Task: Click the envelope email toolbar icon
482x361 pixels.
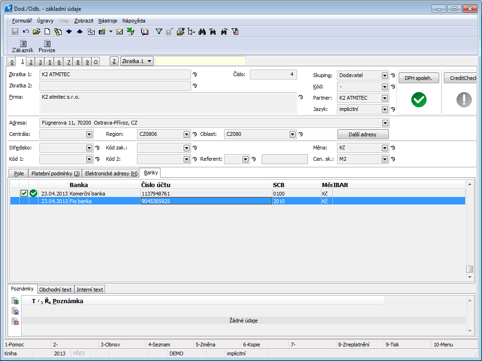Action: click(120, 31)
